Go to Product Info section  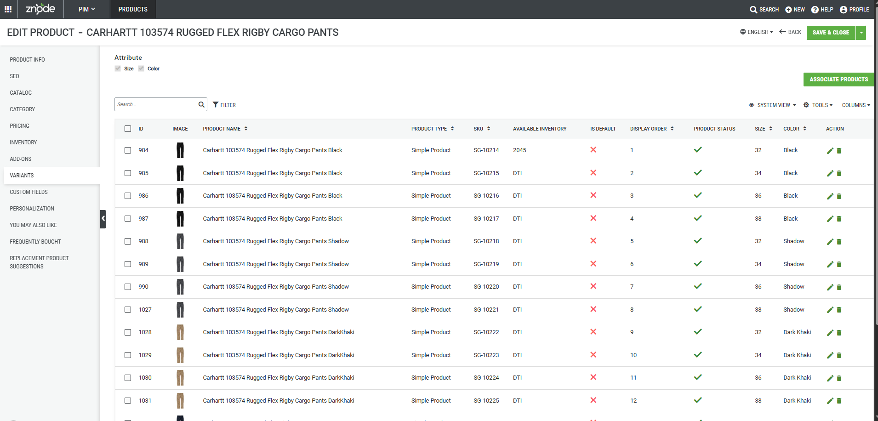[28, 60]
